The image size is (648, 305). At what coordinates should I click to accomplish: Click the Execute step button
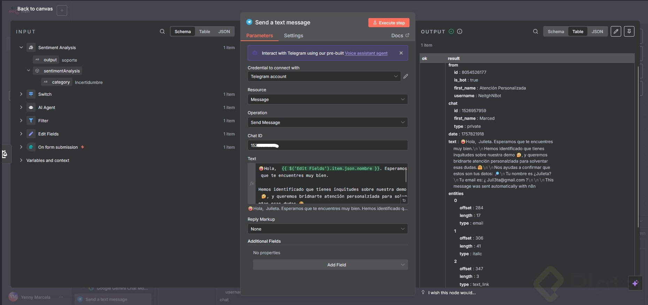click(389, 23)
